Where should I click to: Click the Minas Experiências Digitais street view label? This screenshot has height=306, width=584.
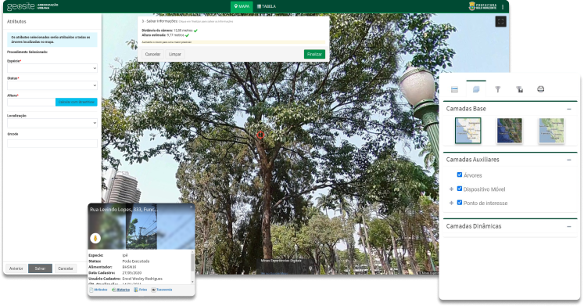click(x=281, y=261)
